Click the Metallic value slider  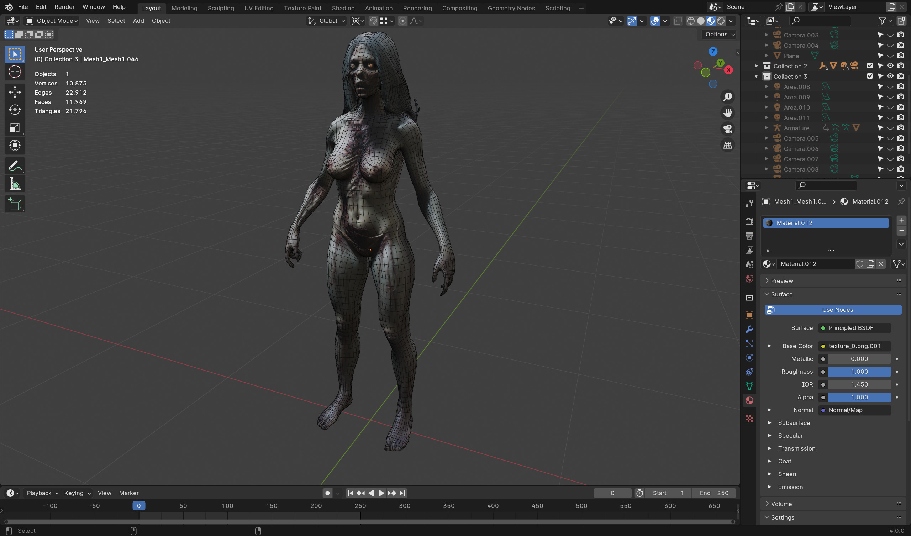pyautogui.click(x=859, y=359)
